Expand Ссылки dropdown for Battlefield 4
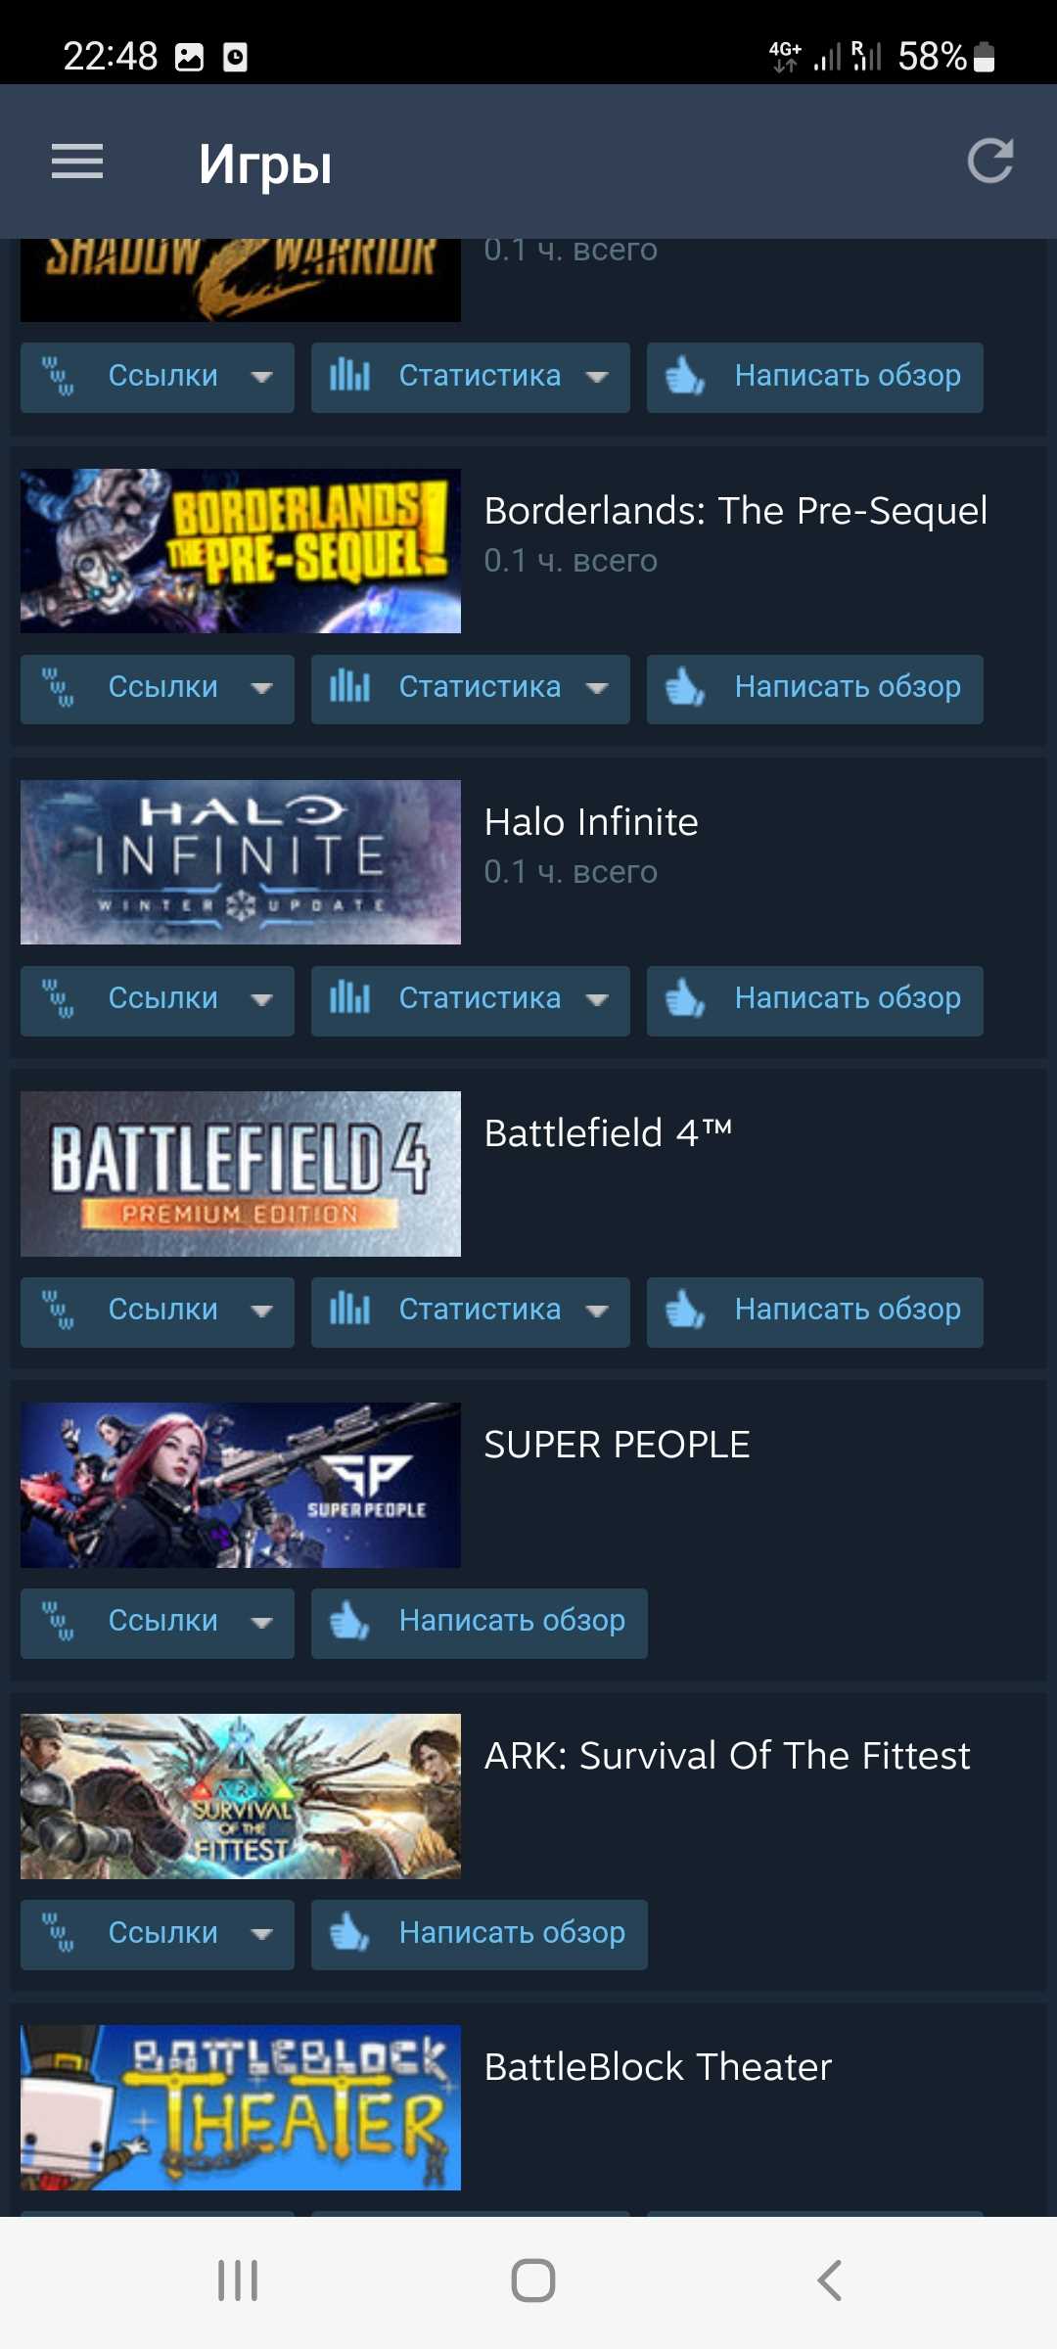Screen dimensions: 1057x2349 tap(158, 1312)
